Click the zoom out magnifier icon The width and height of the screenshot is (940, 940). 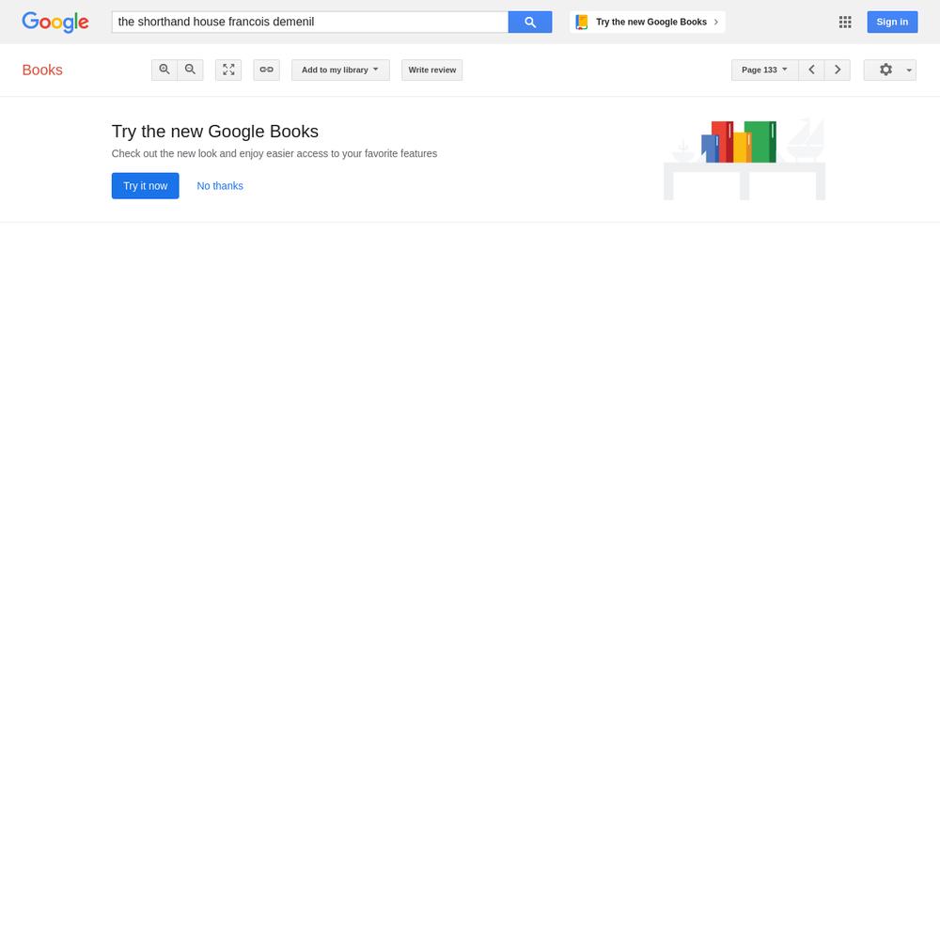pyautogui.click(x=190, y=70)
